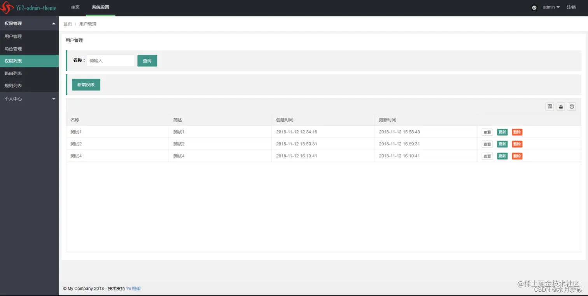The width and height of the screenshot is (588, 296).
Task: Click 删除 for the 测试2 row
Action: tap(517, 144)
